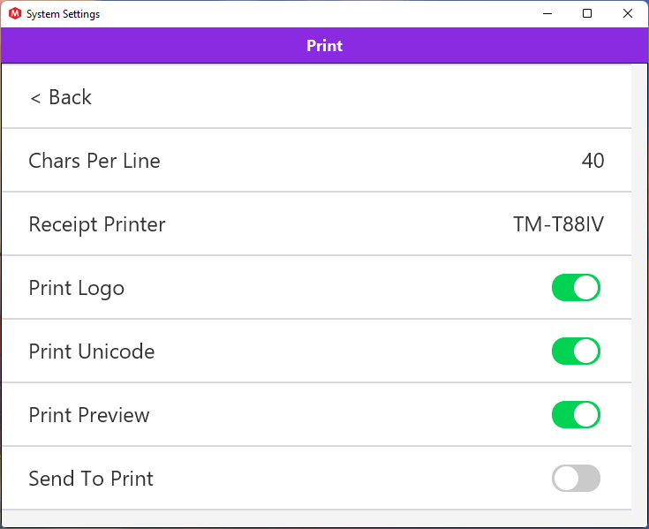Enable the Send To Print toggle

576,479
